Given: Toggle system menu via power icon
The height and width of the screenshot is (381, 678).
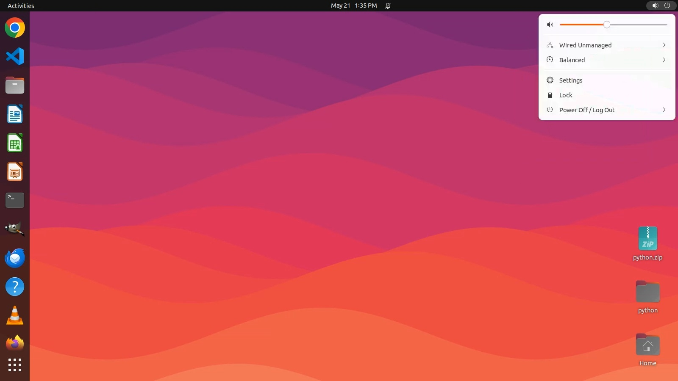Looking at the screenshot, I should [667, 6].
